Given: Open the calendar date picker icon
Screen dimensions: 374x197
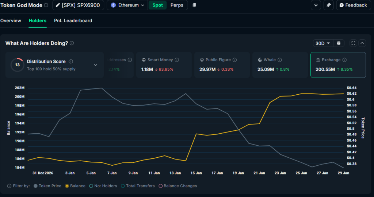Looking at the screenshot, I should click(339, 43).
